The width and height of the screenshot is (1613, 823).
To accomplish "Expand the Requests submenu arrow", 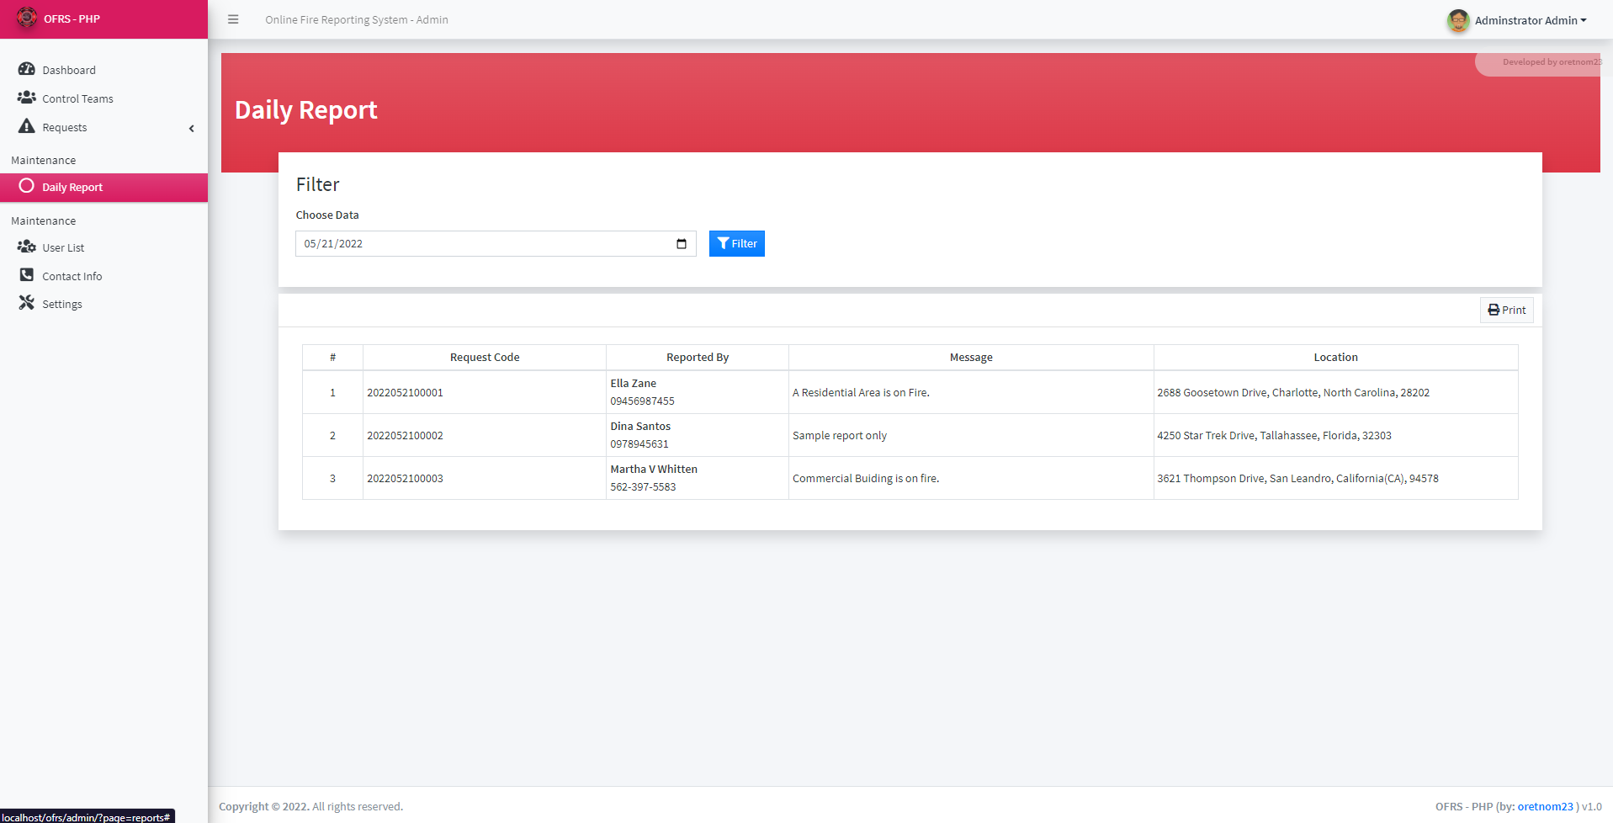I will pos(192,128).
